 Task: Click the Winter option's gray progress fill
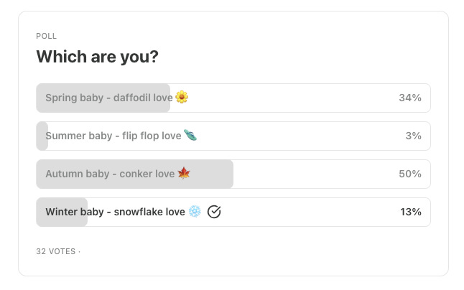pyautogui.click(x=62, y=222)
